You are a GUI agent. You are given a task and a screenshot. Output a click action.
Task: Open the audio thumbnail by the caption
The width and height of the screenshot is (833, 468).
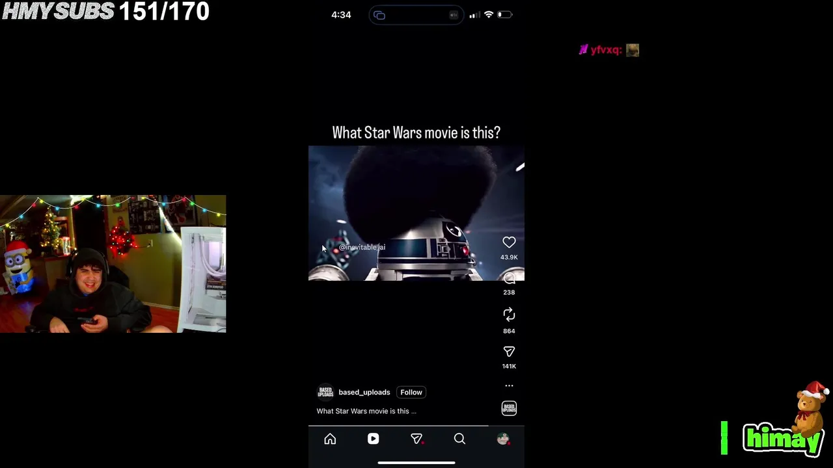tap(509, 408)
